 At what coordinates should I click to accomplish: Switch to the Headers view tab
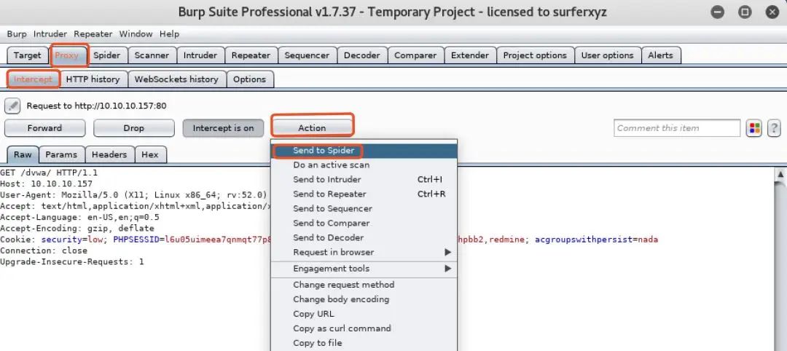pos(109,154)
